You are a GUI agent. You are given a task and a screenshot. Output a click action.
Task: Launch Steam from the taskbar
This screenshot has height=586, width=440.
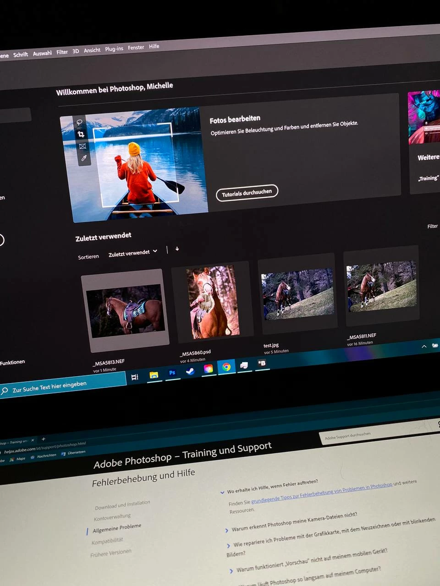[x=190, y=371]
